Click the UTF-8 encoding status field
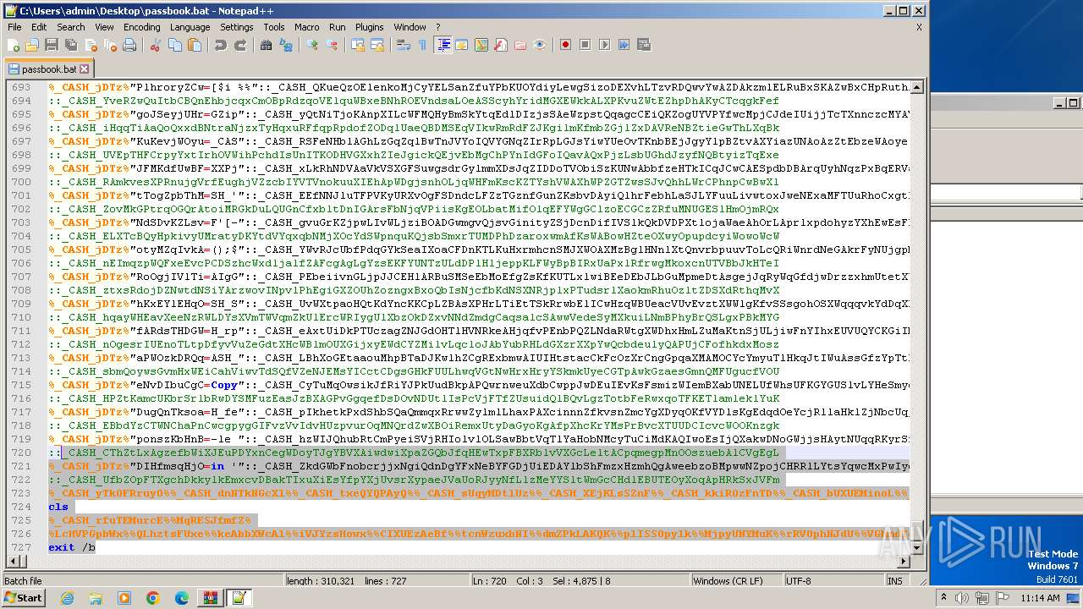Viewport: 1083px width, 609px height. coord(833,581)
